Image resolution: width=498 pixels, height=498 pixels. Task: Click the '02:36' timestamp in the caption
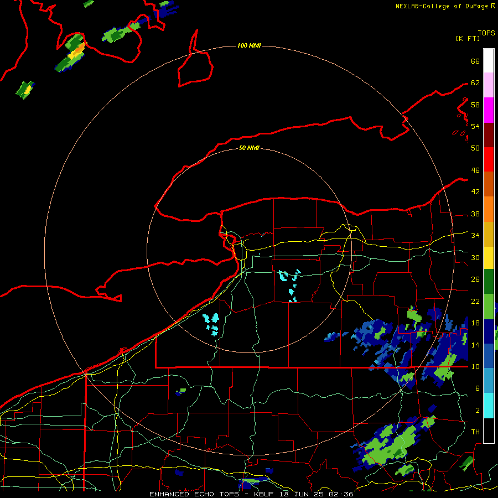(341, 494)
